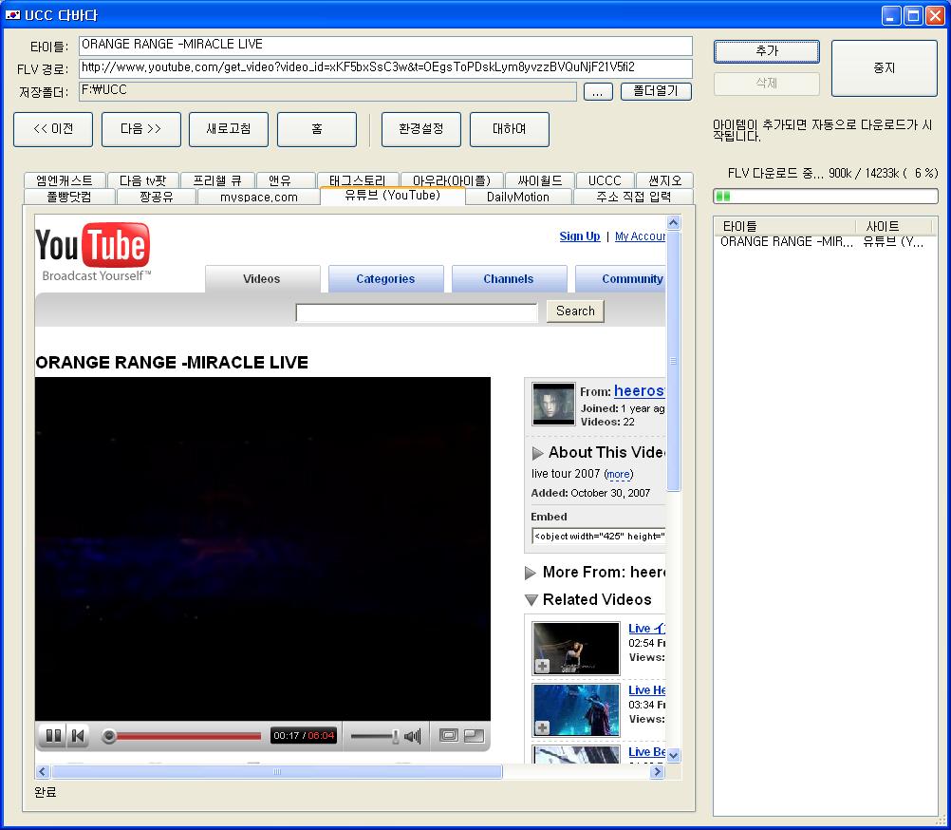Click the vertical scrollbar down arrow
The image size is (951, 830).
(x=673, y=755)
